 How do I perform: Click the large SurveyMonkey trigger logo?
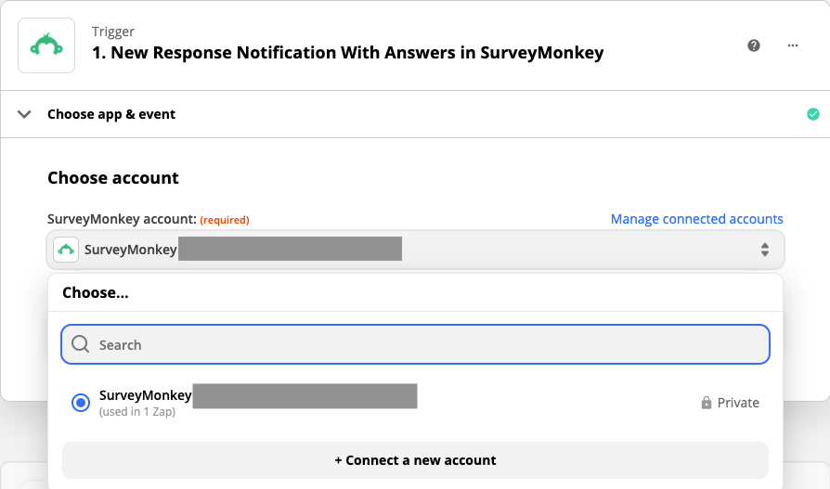[x=46, y=45]
